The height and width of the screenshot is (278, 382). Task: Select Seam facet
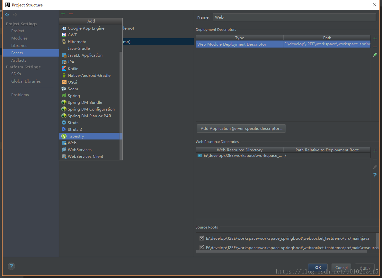point(89,89)
